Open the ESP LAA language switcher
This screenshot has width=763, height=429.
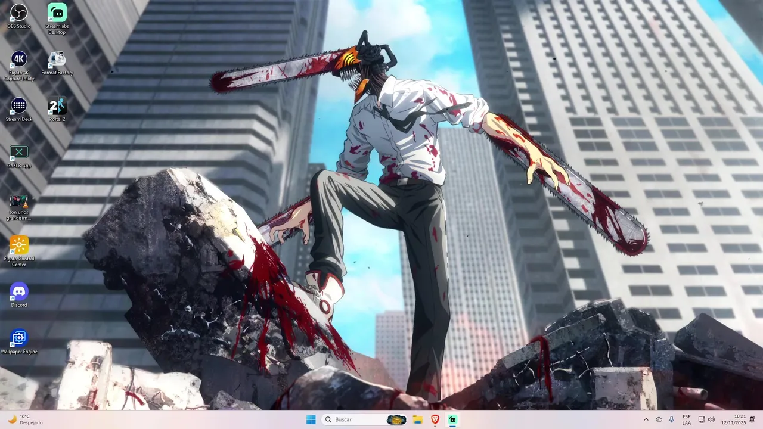click(687, 419)
